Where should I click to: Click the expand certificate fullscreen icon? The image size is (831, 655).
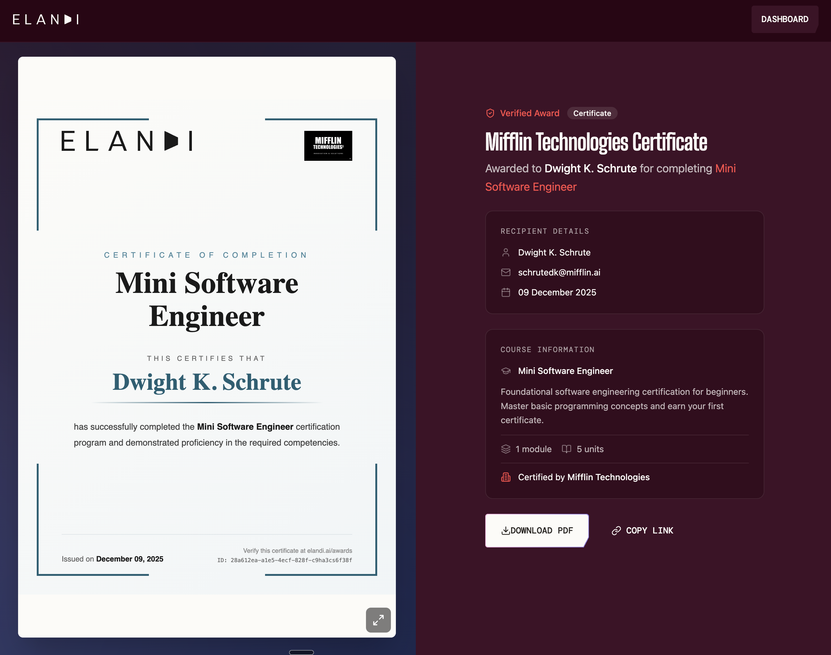click(378, 620)
